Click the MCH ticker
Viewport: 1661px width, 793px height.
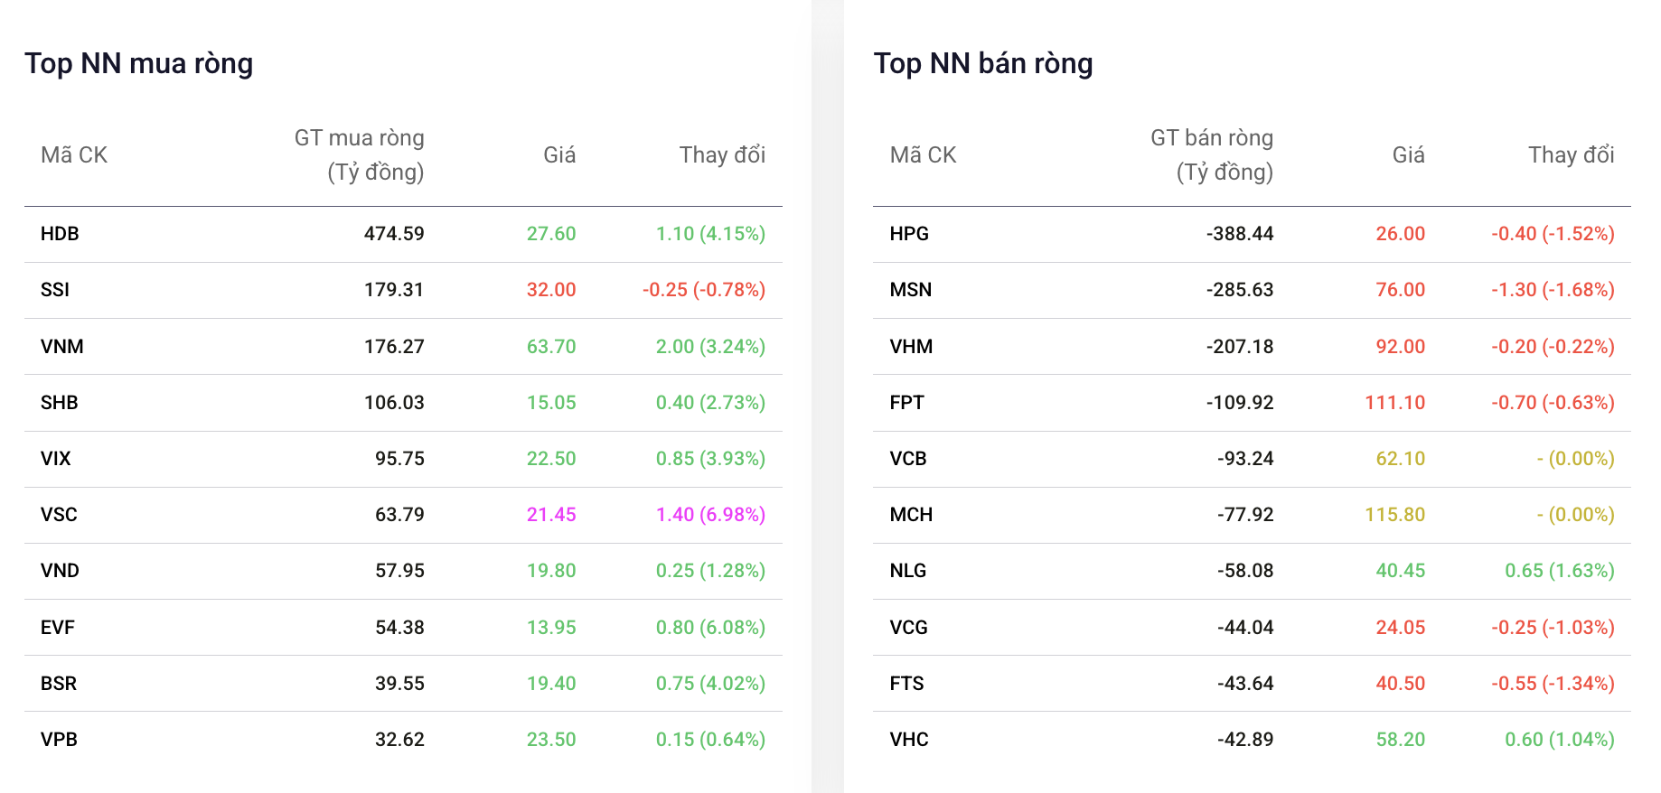pos(911,515)
